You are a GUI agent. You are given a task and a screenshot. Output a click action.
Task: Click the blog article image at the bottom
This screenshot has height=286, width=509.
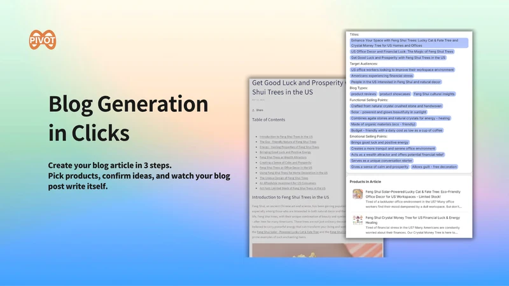pos(317,250)
